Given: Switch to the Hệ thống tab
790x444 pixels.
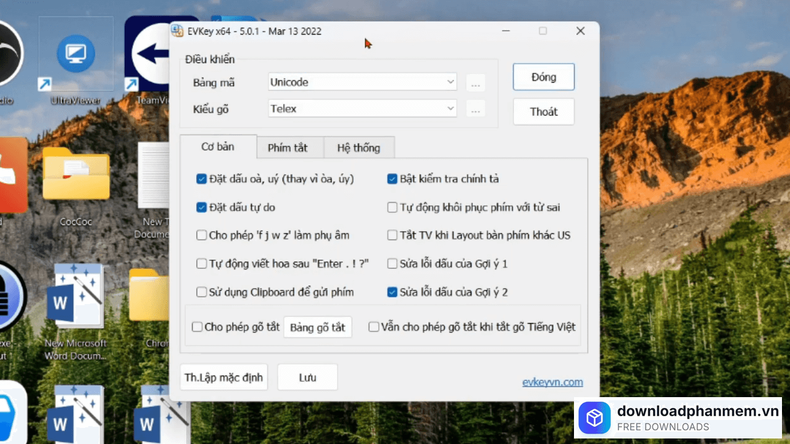Looking at the screenshot, I should [x=359, y=148].
